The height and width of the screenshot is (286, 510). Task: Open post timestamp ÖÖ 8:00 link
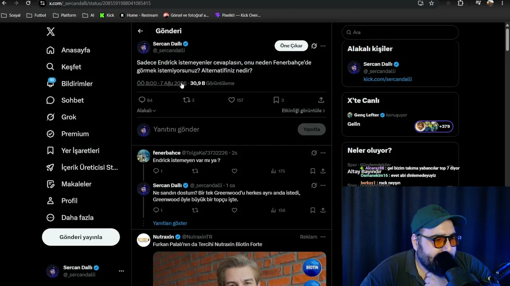click(162, 83)
